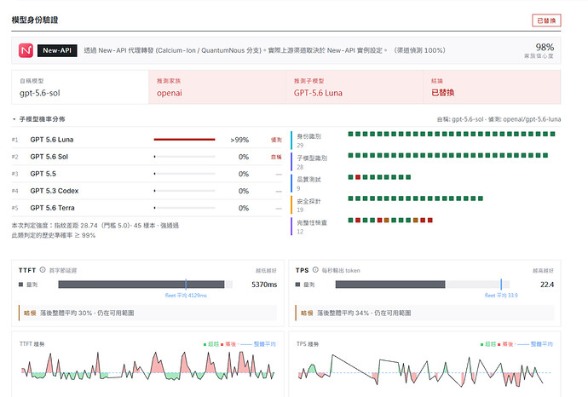This screenshot has height=397, width=588.
Task: Click the gpt-5.6-sol claimed model value
Action: tap(40, 93)
